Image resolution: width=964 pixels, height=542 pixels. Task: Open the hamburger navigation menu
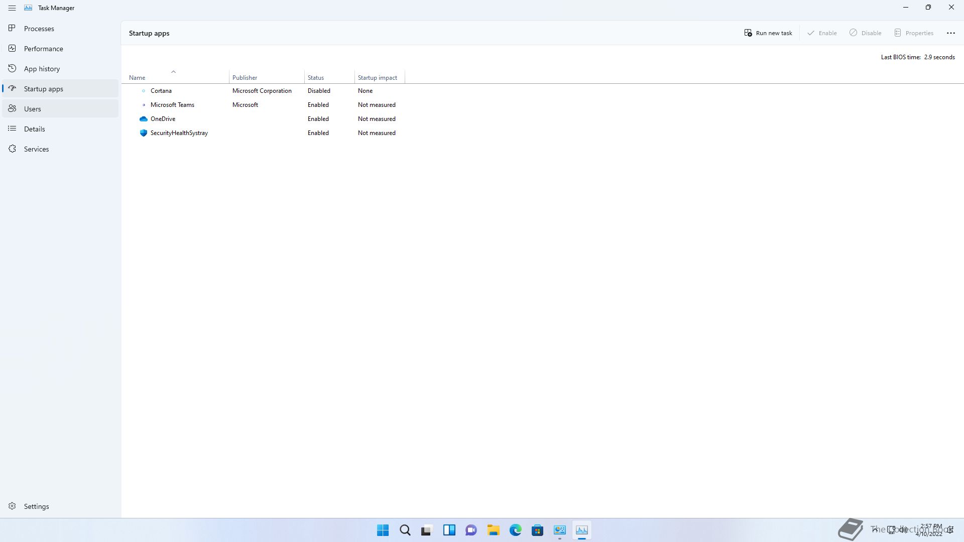[12, 8]
